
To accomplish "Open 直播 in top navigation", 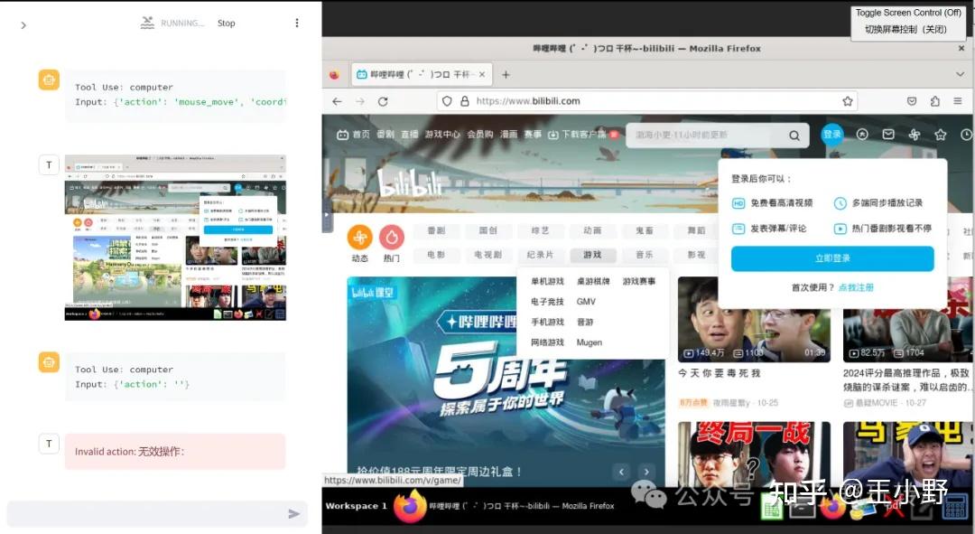I will point(409,135).
